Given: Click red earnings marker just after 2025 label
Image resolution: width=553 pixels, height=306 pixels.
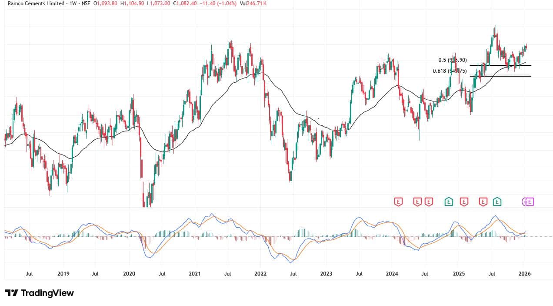Looking at the screenshot, I should [464, 202].
